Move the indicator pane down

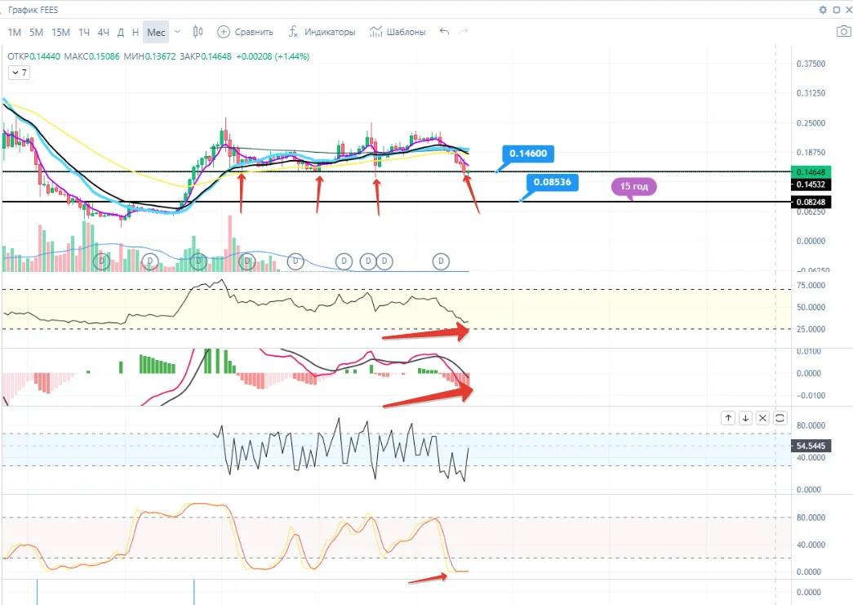(745, 418)
